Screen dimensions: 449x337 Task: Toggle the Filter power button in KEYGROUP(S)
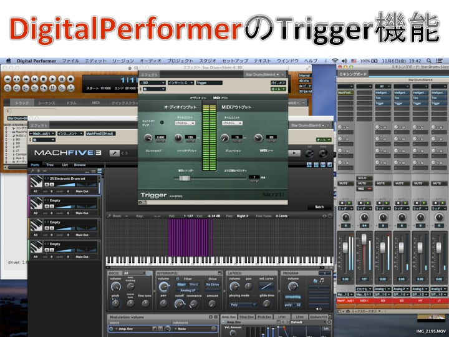178,279
